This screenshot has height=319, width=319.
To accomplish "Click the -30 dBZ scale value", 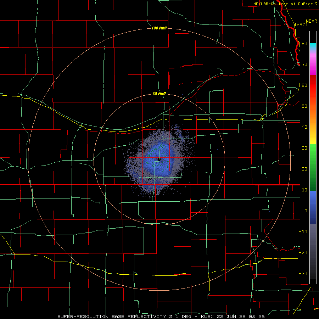I will tap(303, 273).
